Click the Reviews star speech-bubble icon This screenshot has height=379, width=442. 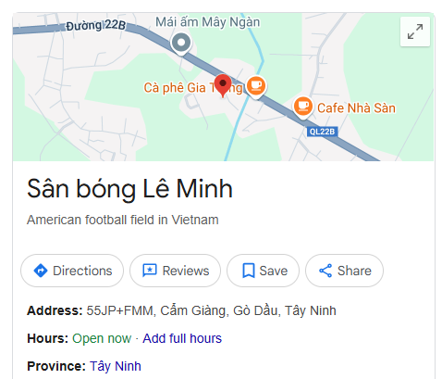(150, 271)
